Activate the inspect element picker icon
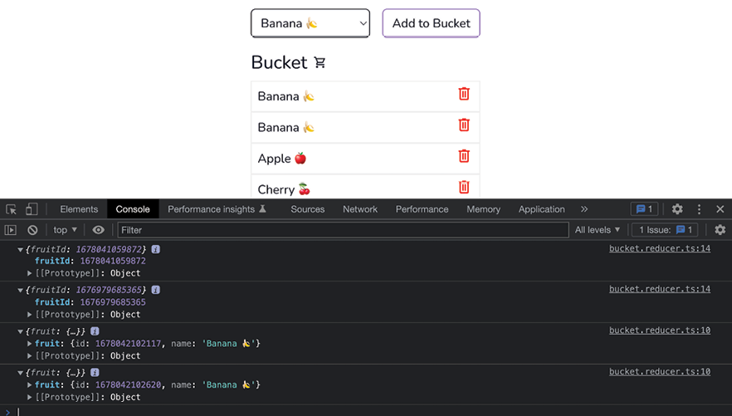Viewport: 732px width, 416px height. click(12, 209)
